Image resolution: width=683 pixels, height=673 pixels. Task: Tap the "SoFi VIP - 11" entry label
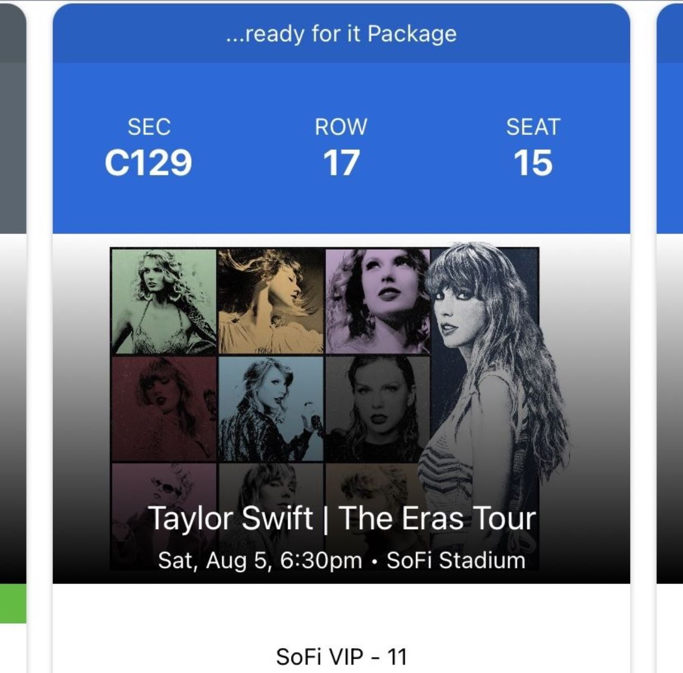coord(341,657)
